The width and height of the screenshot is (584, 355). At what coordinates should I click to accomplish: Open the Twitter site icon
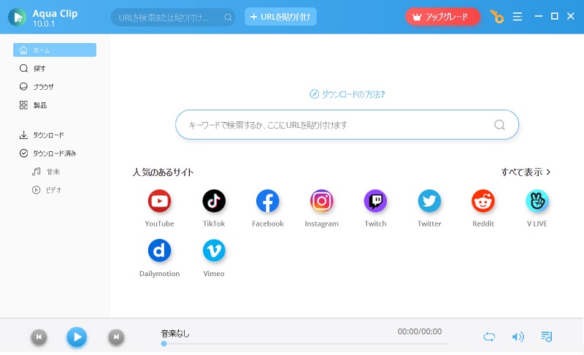coord(429,201)
